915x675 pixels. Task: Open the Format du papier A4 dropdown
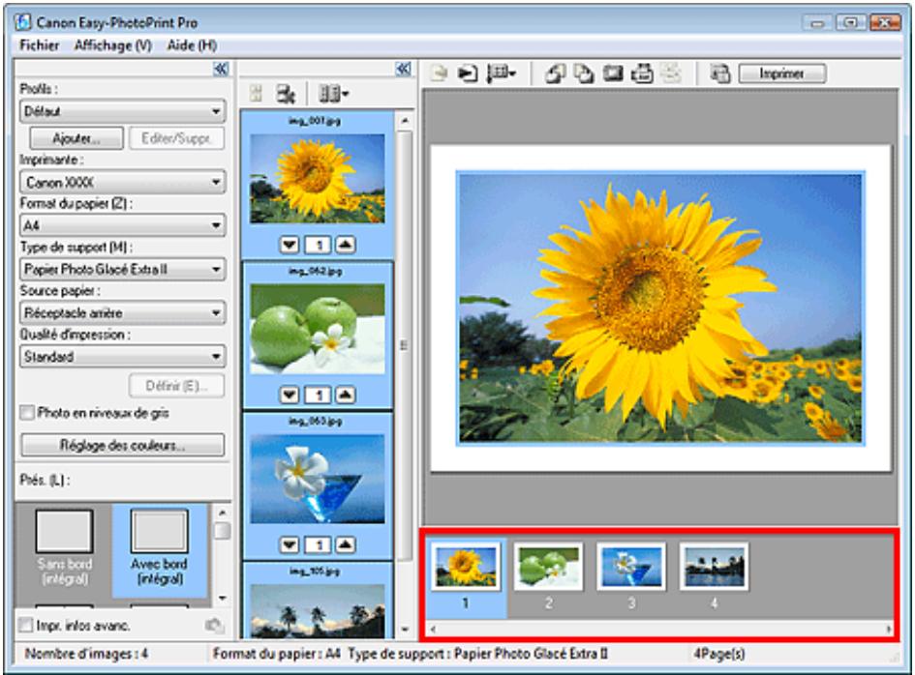[x=123, y=225]
